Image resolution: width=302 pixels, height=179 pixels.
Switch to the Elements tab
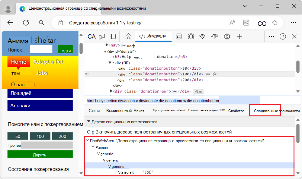click(x=153, y=36)
